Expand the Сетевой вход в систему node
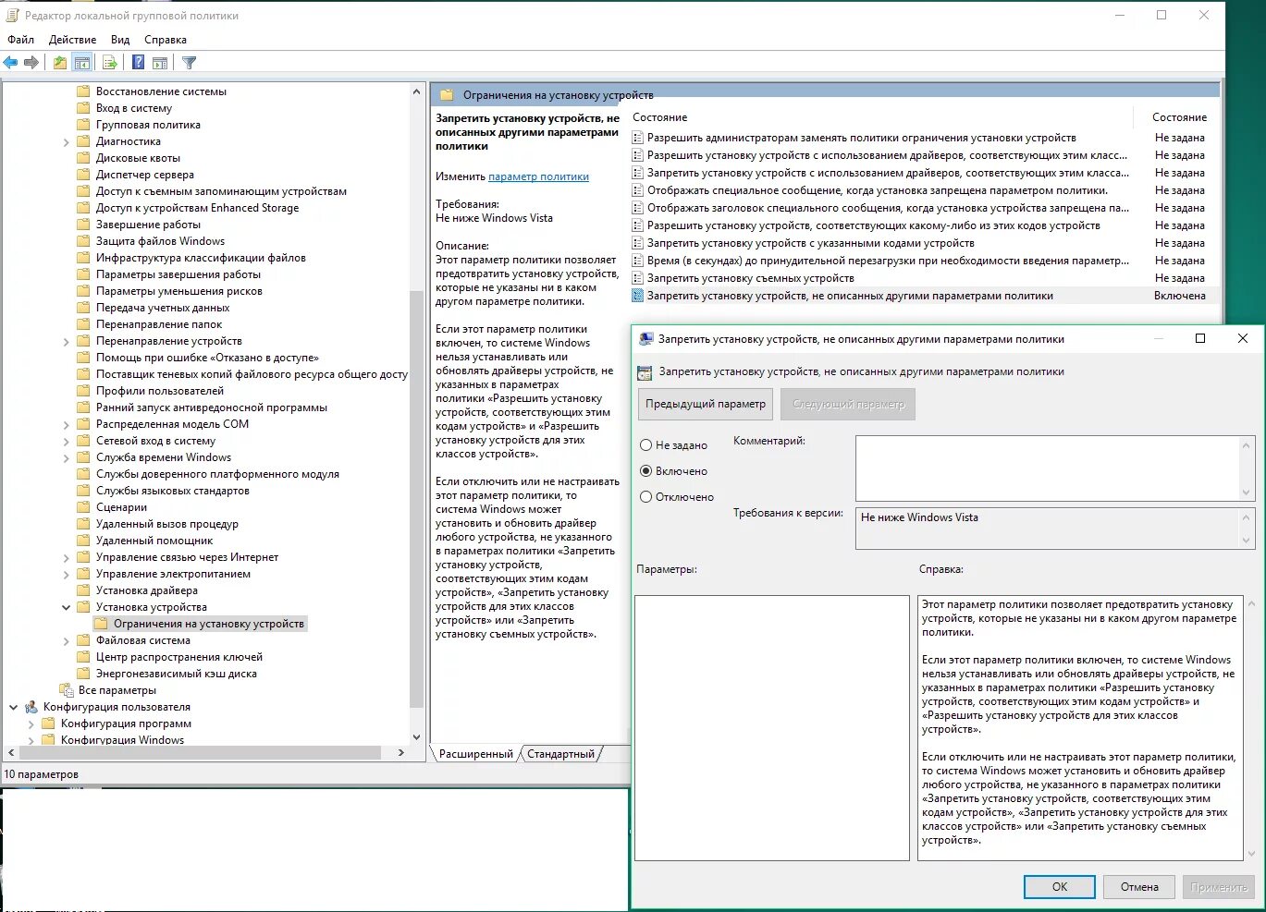1266x912 pixels. (x=67, y=442)
